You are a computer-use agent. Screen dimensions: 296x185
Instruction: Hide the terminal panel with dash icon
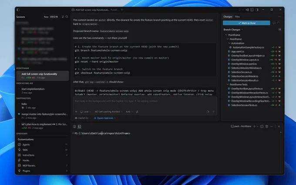point(272,127)
